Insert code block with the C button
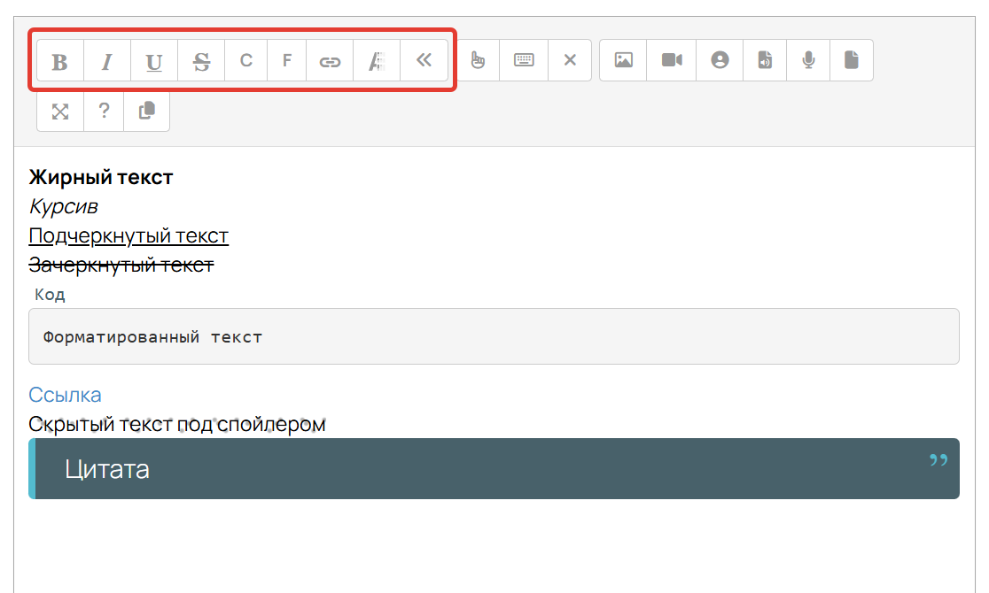 pyautogui.click(x=246, y=60)
